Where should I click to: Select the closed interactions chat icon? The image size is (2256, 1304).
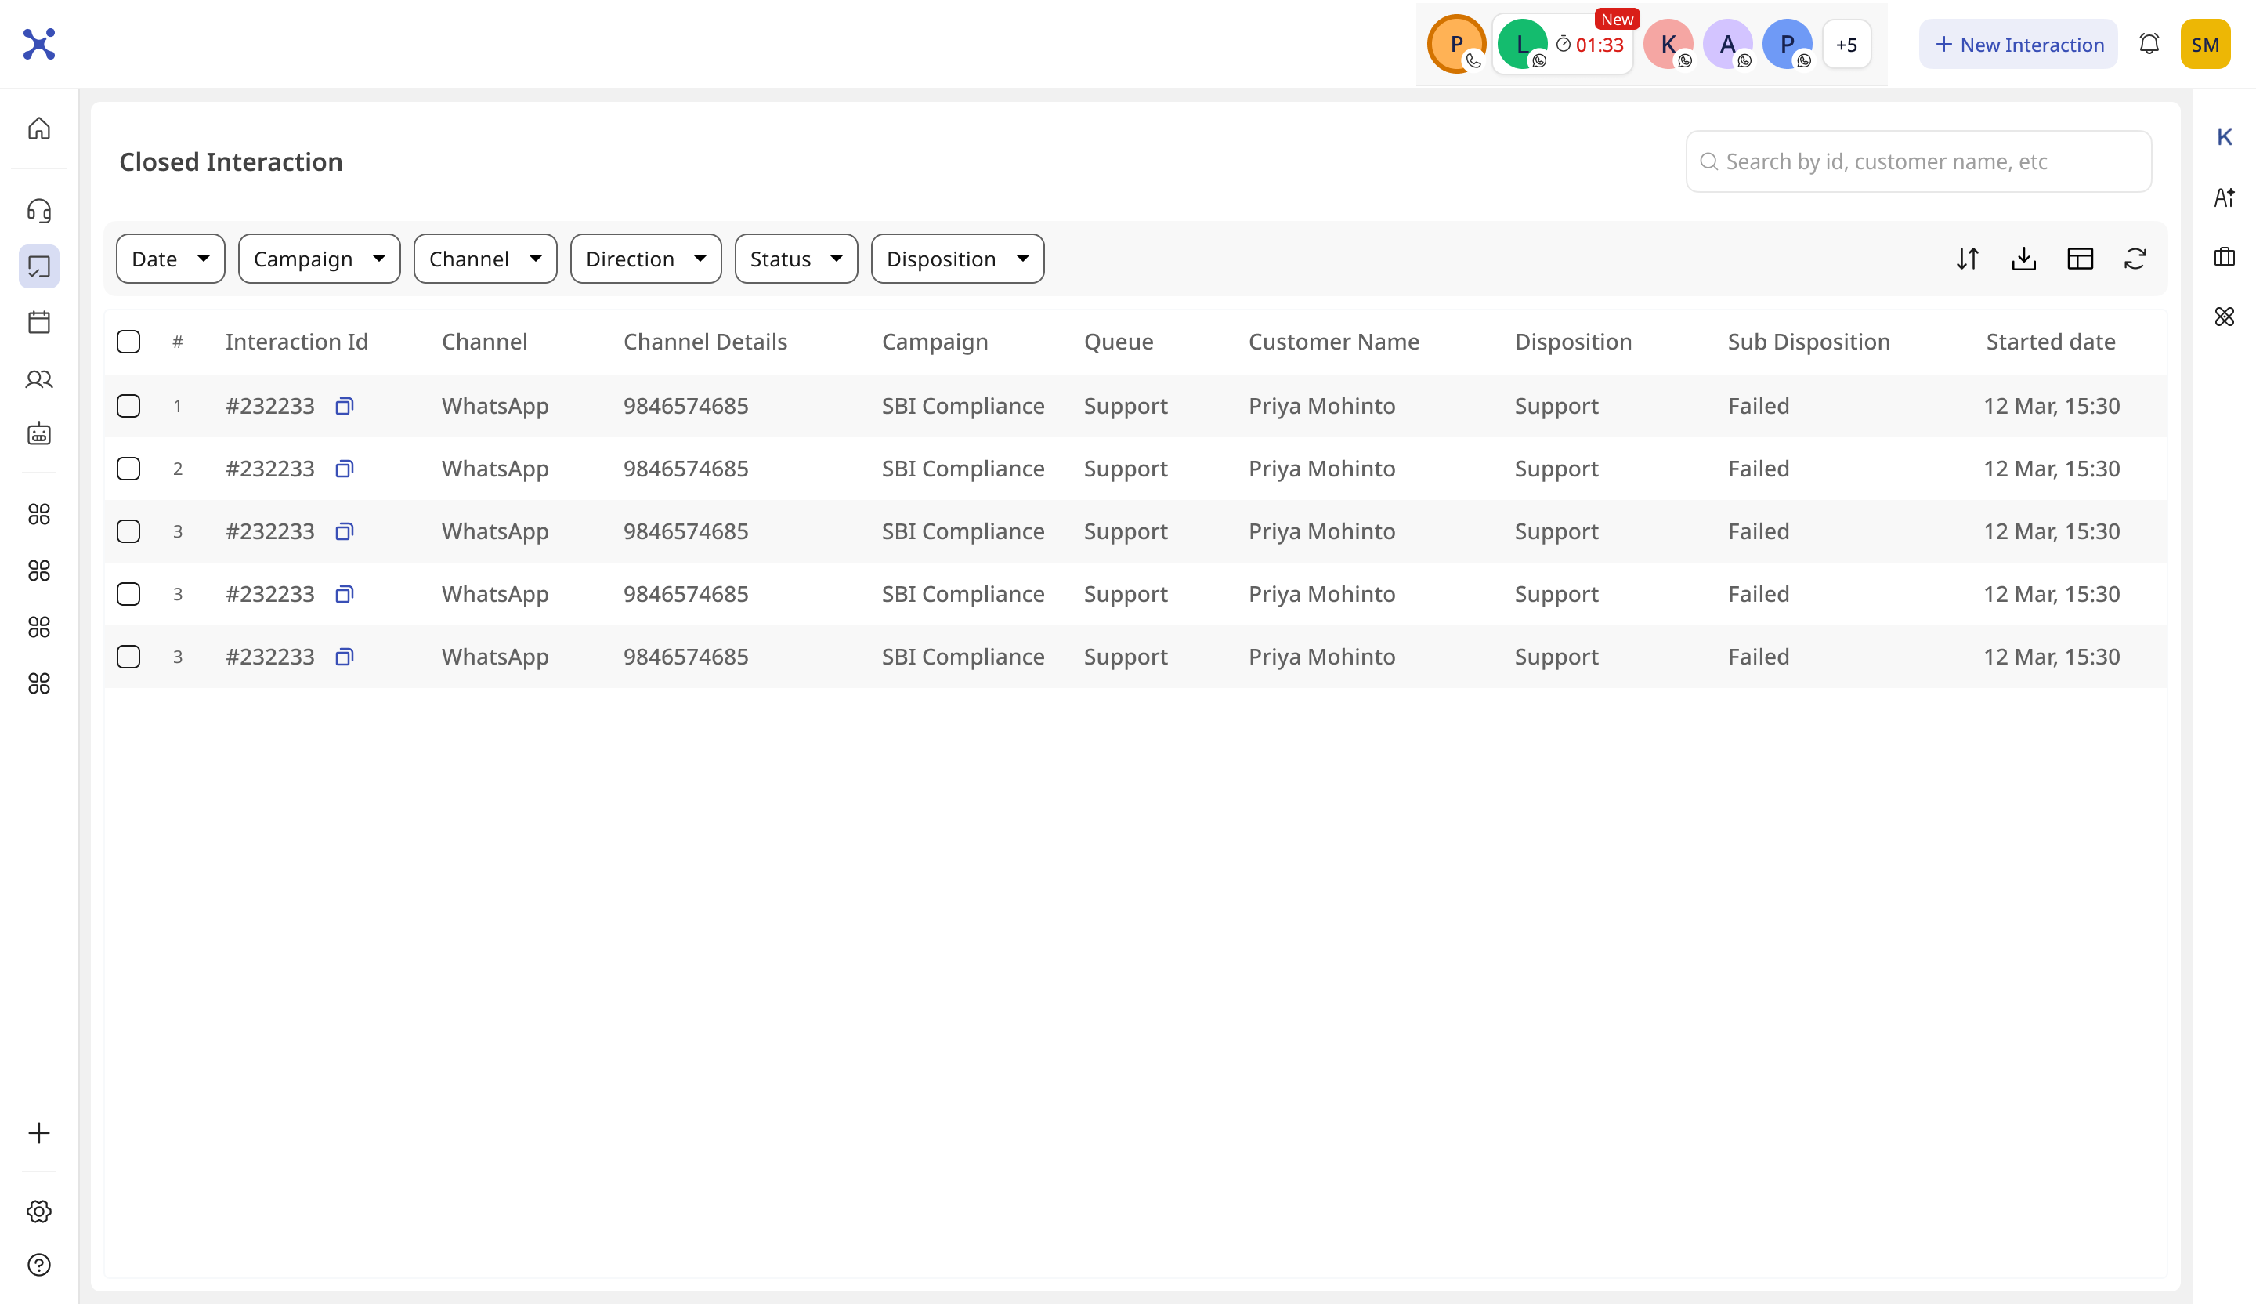point(38,267)
